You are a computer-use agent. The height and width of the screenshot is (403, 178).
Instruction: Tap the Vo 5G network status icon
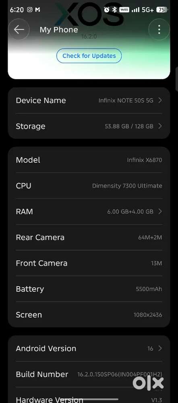coord(124,10)
